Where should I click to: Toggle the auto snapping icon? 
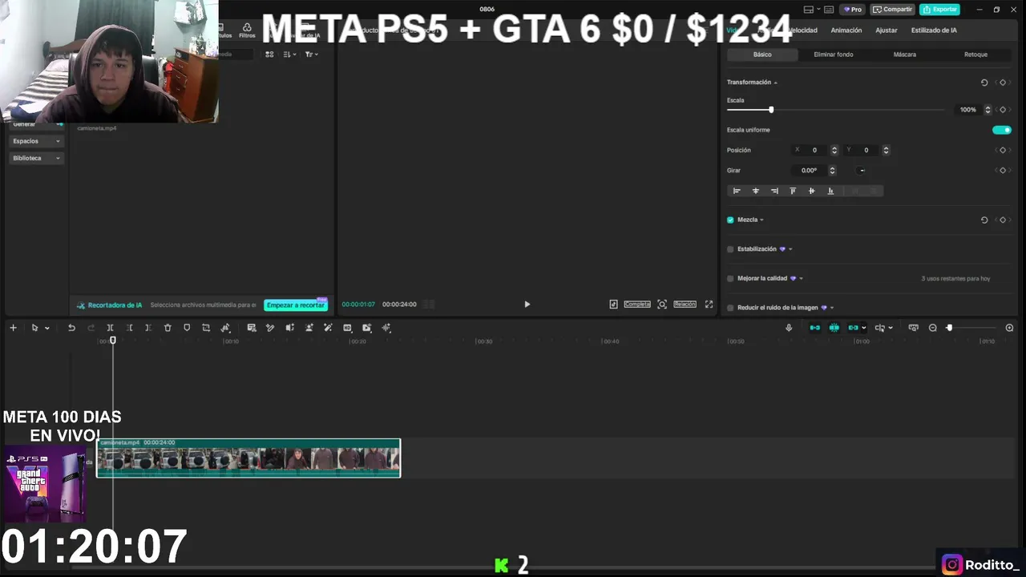pos(834,328)
